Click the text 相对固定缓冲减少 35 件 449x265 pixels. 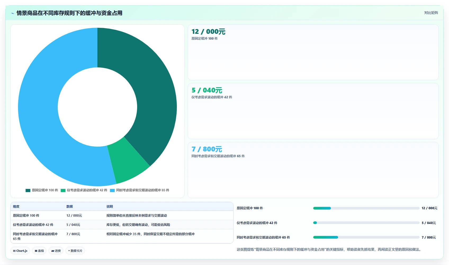[123, 234]
